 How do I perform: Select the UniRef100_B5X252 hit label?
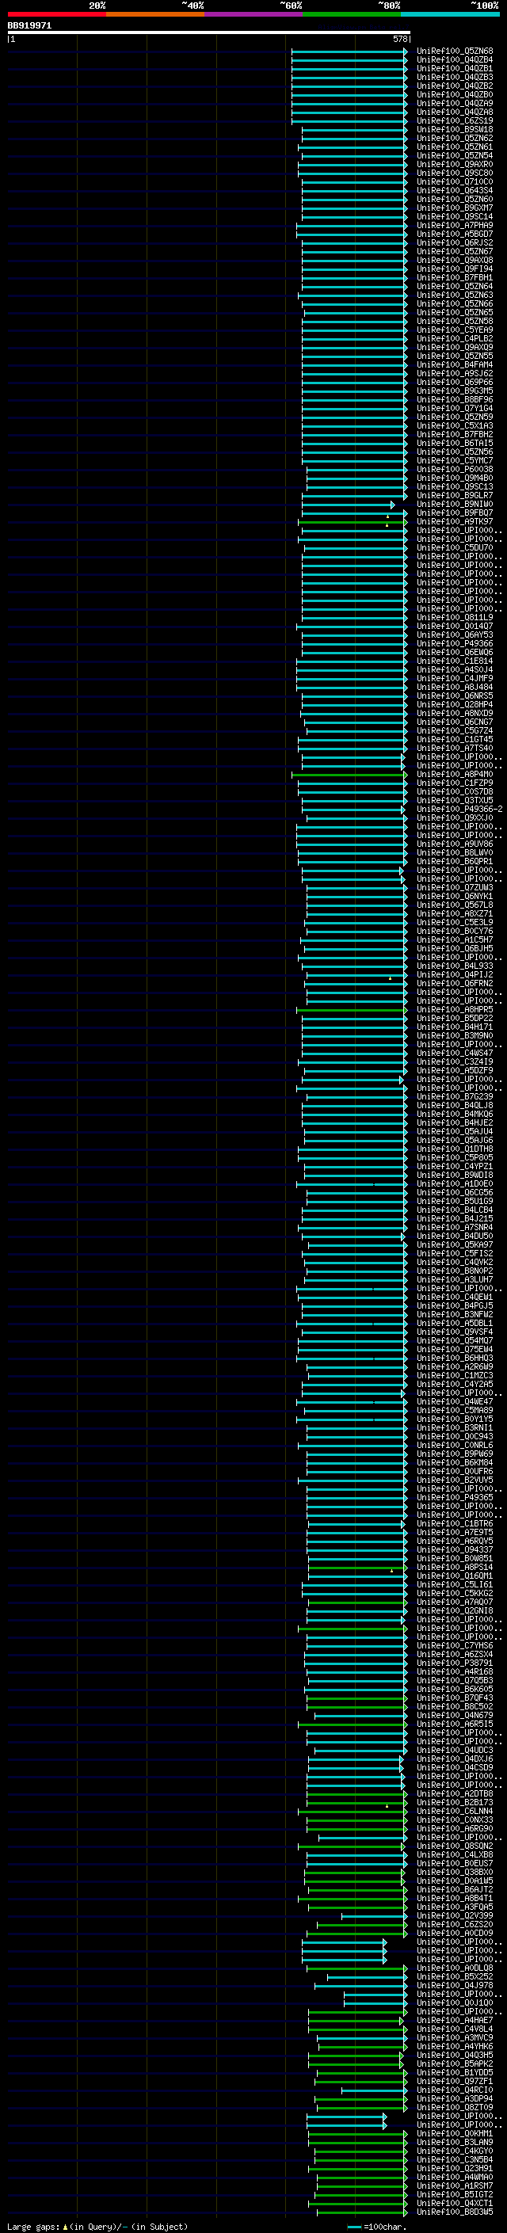(455, 1976)
